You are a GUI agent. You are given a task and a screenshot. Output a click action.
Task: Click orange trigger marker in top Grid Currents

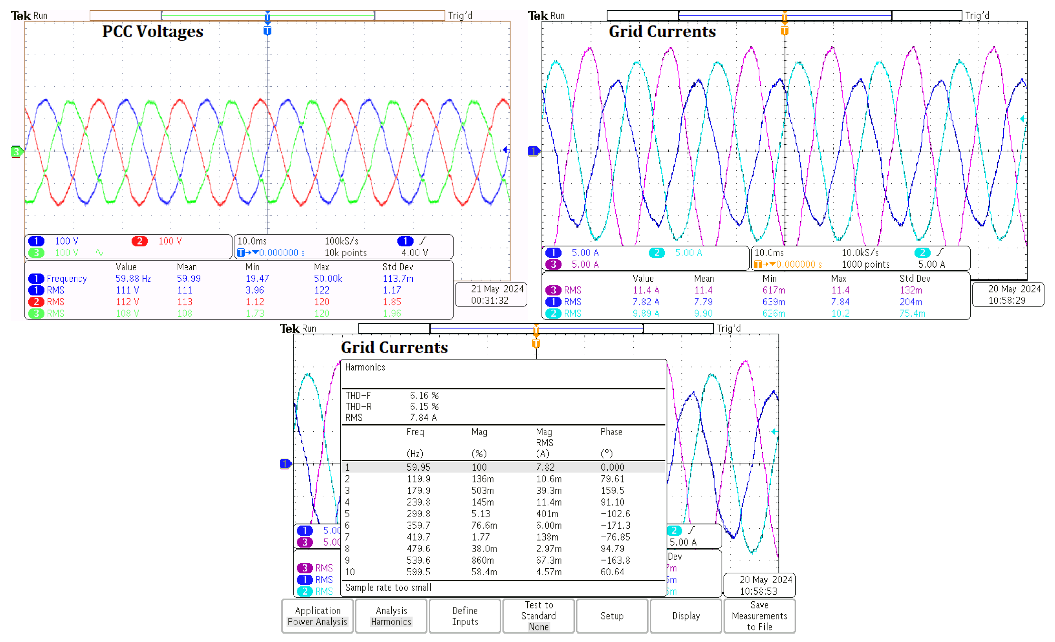pos(784,31)
